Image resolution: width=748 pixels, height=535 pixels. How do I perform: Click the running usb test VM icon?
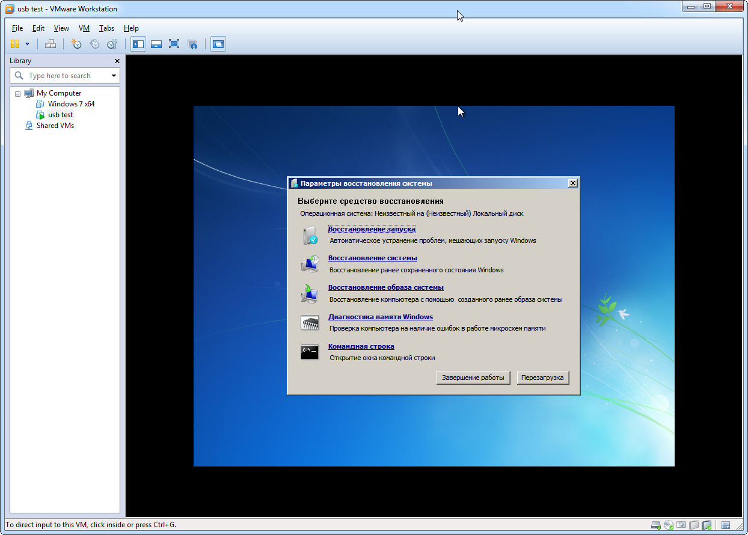pos(40,115)
